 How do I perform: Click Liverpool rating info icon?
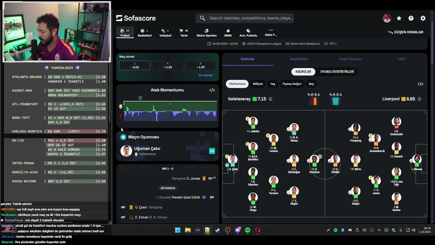(419, 99)
